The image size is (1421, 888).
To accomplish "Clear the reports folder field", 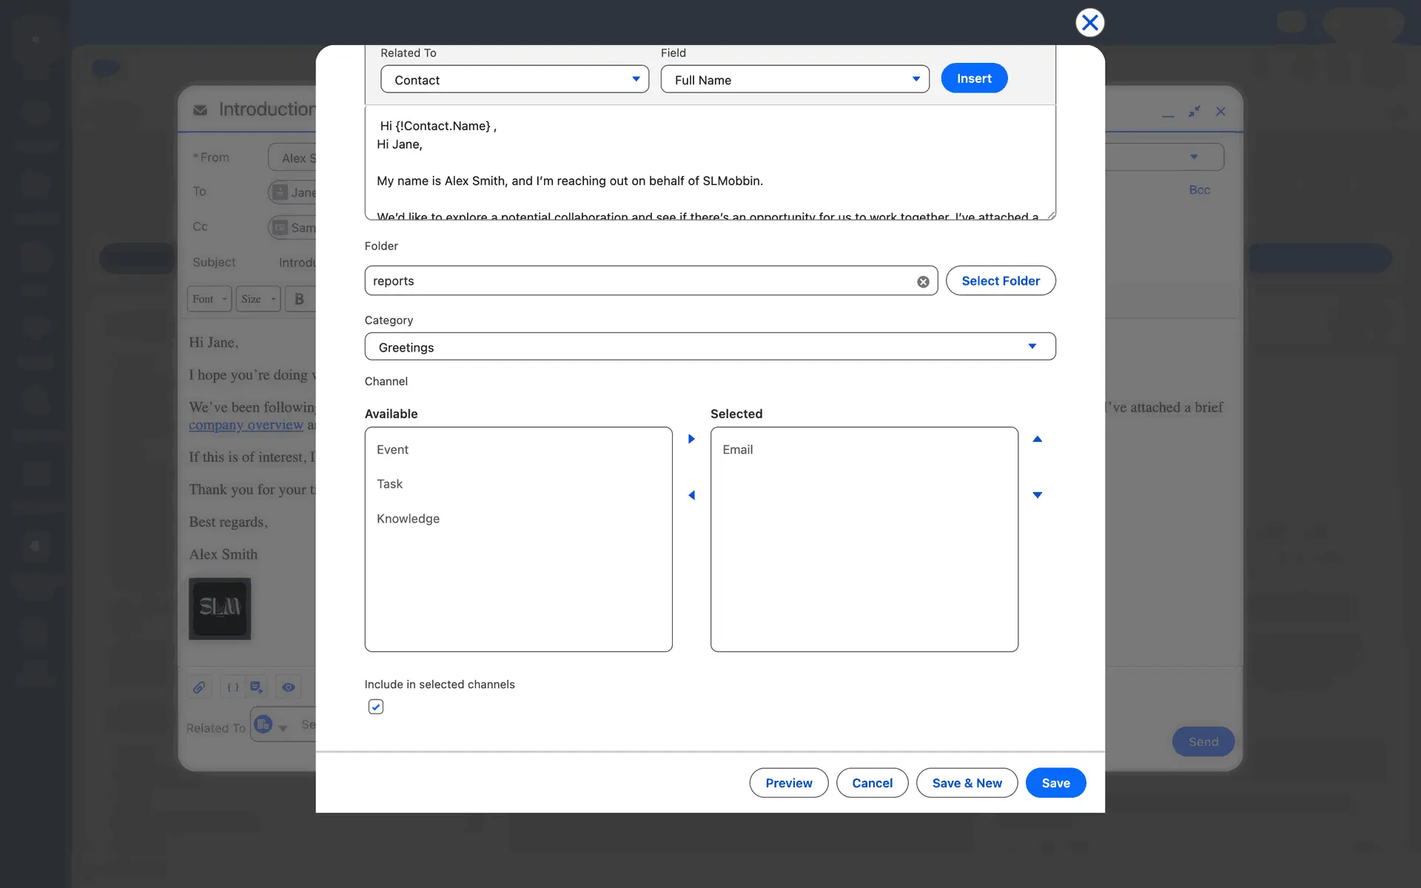I will tap(923, 282).
